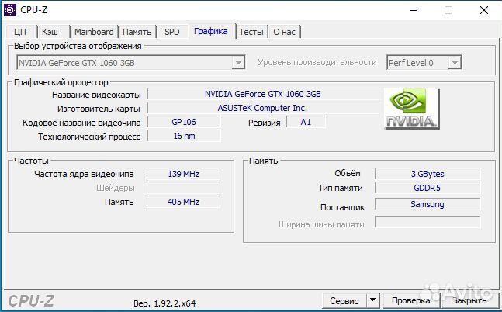This screenshot has width=502, height=312.
Task: Select the Графика tab
Action: point(211,31)
